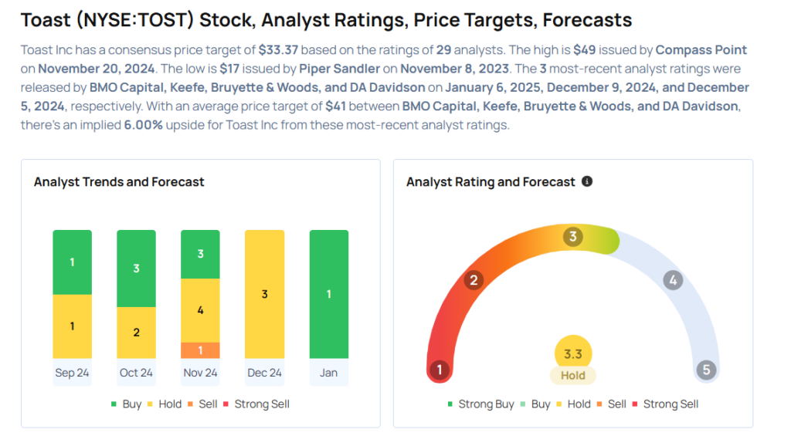Click the green Buy segment in Oct 24 bar
The image size is (791, 446).
(136, 269)
